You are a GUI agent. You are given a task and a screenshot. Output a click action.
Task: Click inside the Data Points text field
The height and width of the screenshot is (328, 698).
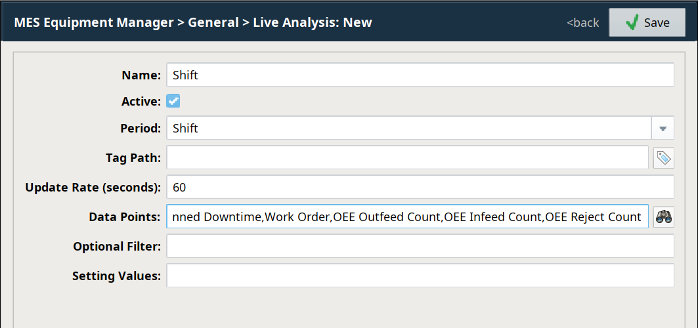407,216
